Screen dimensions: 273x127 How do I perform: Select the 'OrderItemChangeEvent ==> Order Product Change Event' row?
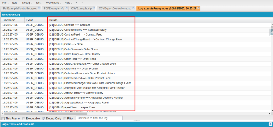click(136, 83)
